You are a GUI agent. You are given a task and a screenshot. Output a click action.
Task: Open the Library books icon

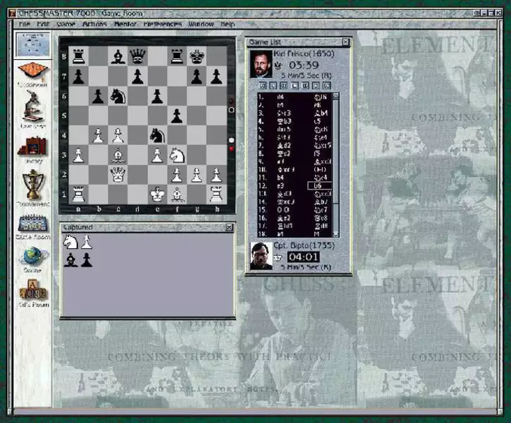click(x=32, y=150)
